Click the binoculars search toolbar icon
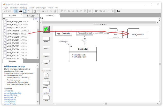 (x=21, y=11)
